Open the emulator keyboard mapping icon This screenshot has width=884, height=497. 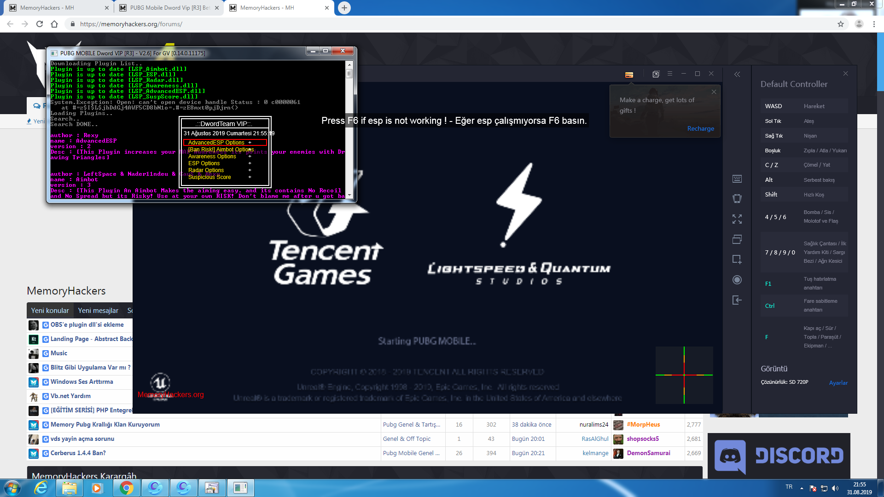(737, 179)
